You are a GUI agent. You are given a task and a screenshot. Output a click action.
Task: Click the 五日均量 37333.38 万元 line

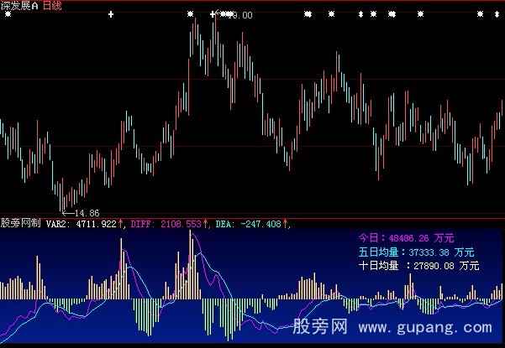click(x=417, y=252)
